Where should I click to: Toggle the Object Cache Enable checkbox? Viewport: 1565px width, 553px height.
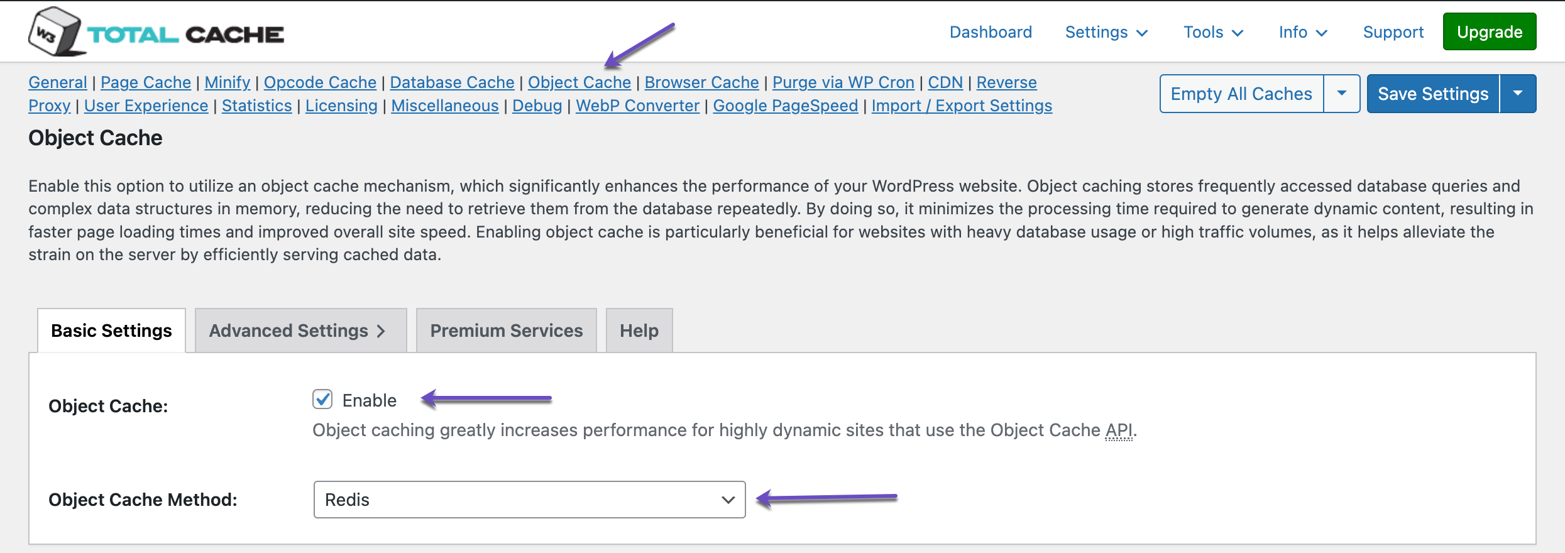(x=322, y=400)
